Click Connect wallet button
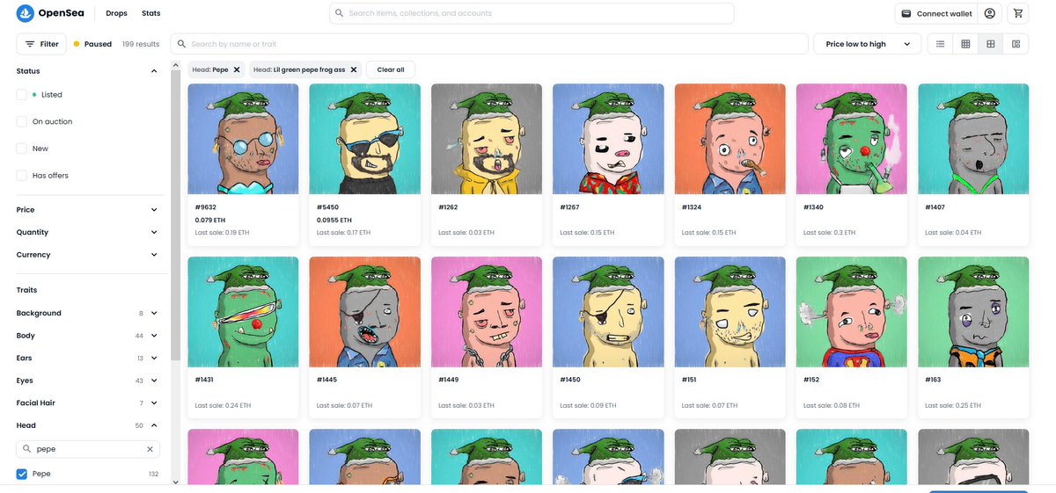The width and height of the screenshot is (1056, 493). [935, 13]
